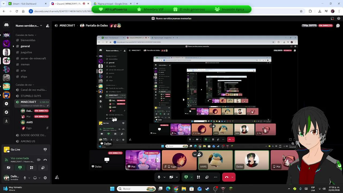Click AfricaPowerss banner button

(113, 9)
